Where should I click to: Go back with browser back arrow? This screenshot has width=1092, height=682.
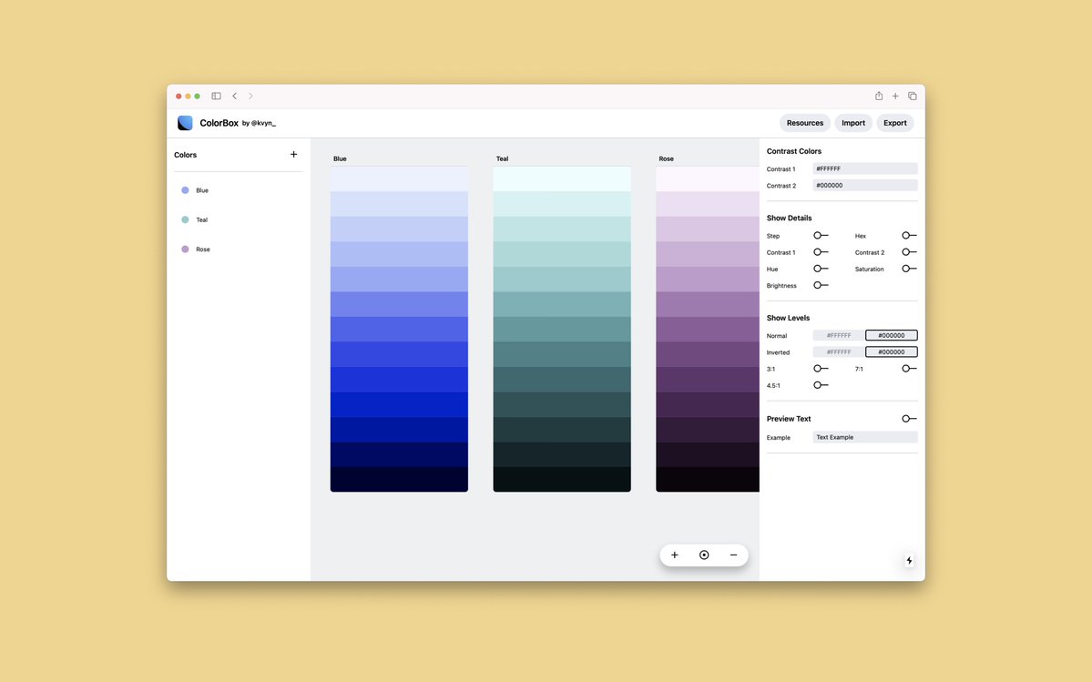[235, 96]
